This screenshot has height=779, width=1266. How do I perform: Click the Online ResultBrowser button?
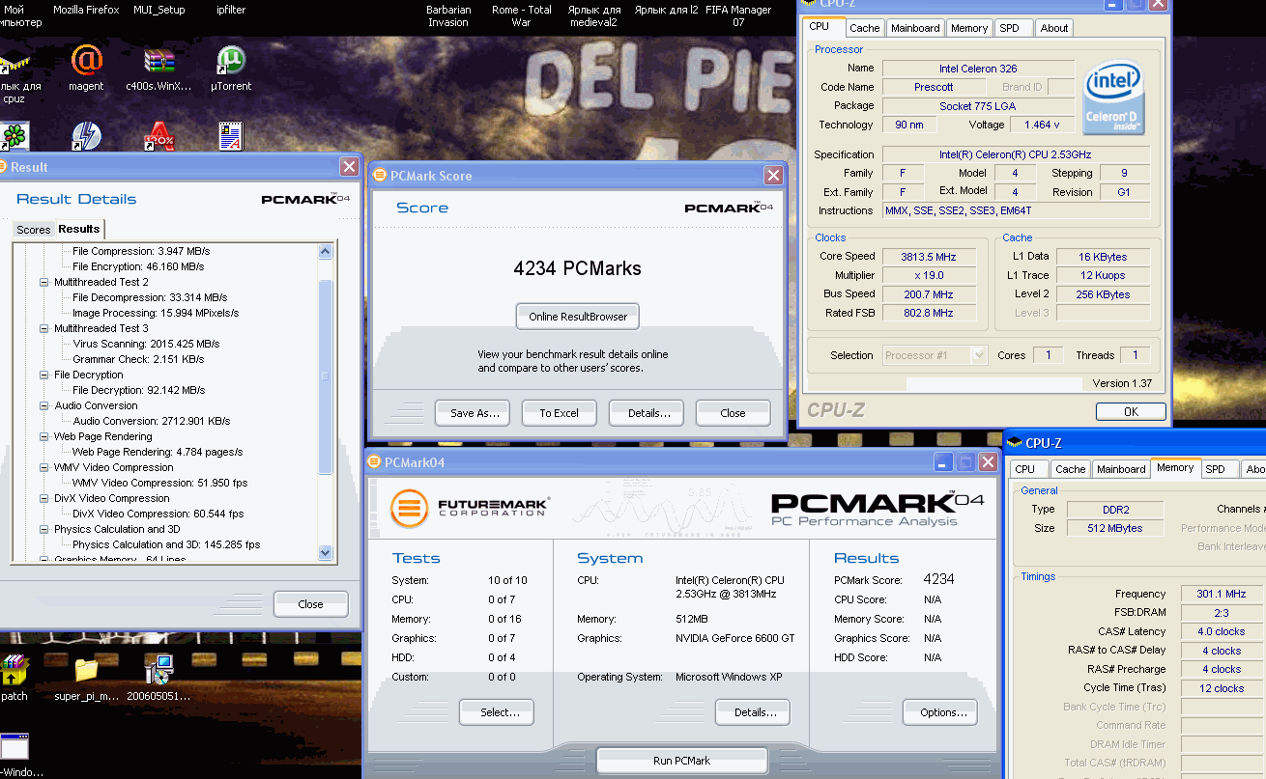pyautogui.click(x=578, y=317)
